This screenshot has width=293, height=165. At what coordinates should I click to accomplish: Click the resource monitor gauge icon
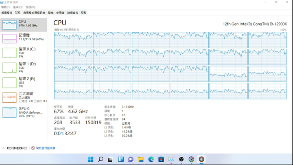click(x=33, y=148)
